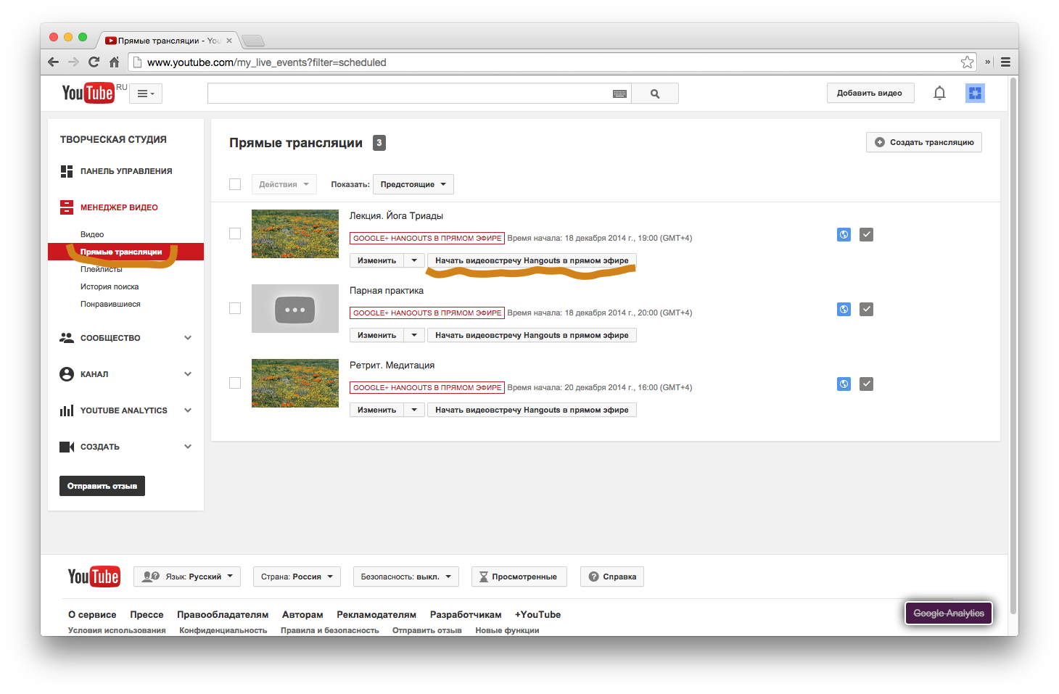Click the Создать трансляцию button
Viewport: 1059px width, 694px height.
pos(923,142)
